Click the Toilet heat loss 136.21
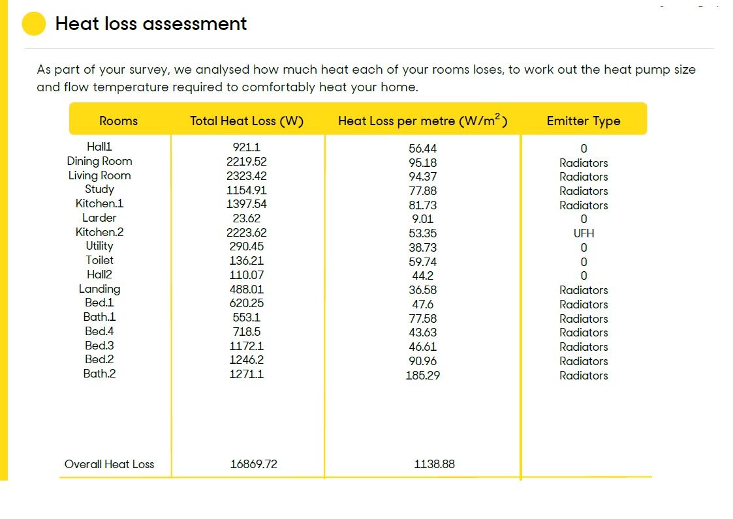Viewport: 733px width, 519px height. [246, 261]
